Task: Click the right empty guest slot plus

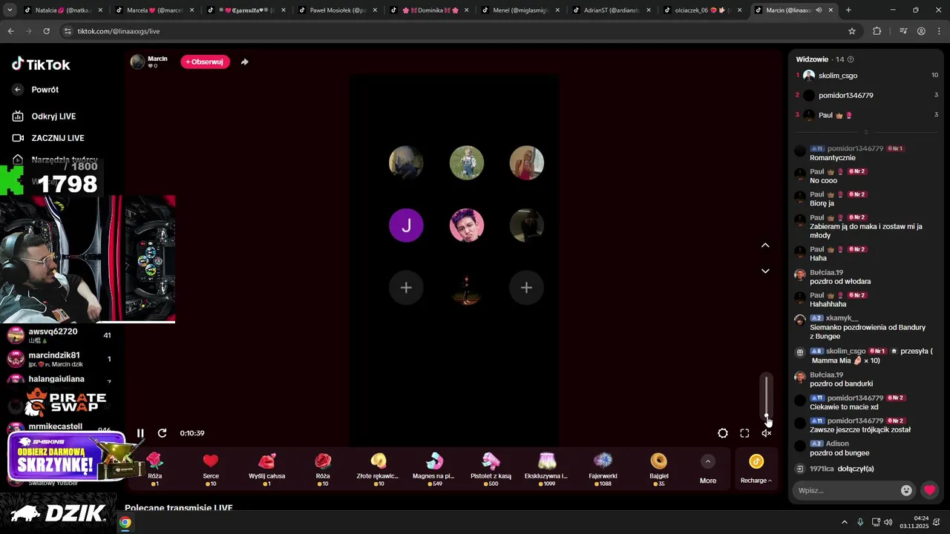Action: [526, 288]
